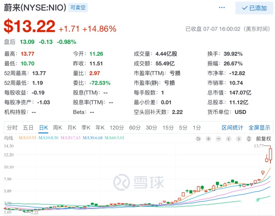Screen dimensions: 275x216
Task: Click the 盘后 13.09 after-hours price
Action: pyautogui.click(x=27, y=42)
